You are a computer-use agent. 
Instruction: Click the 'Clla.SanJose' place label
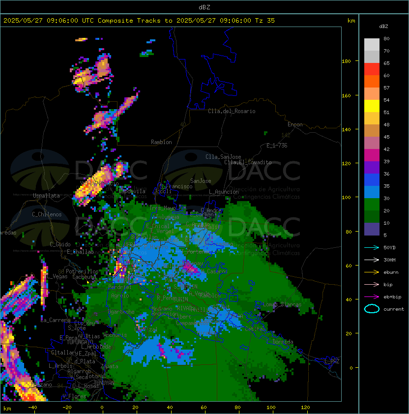223,157
